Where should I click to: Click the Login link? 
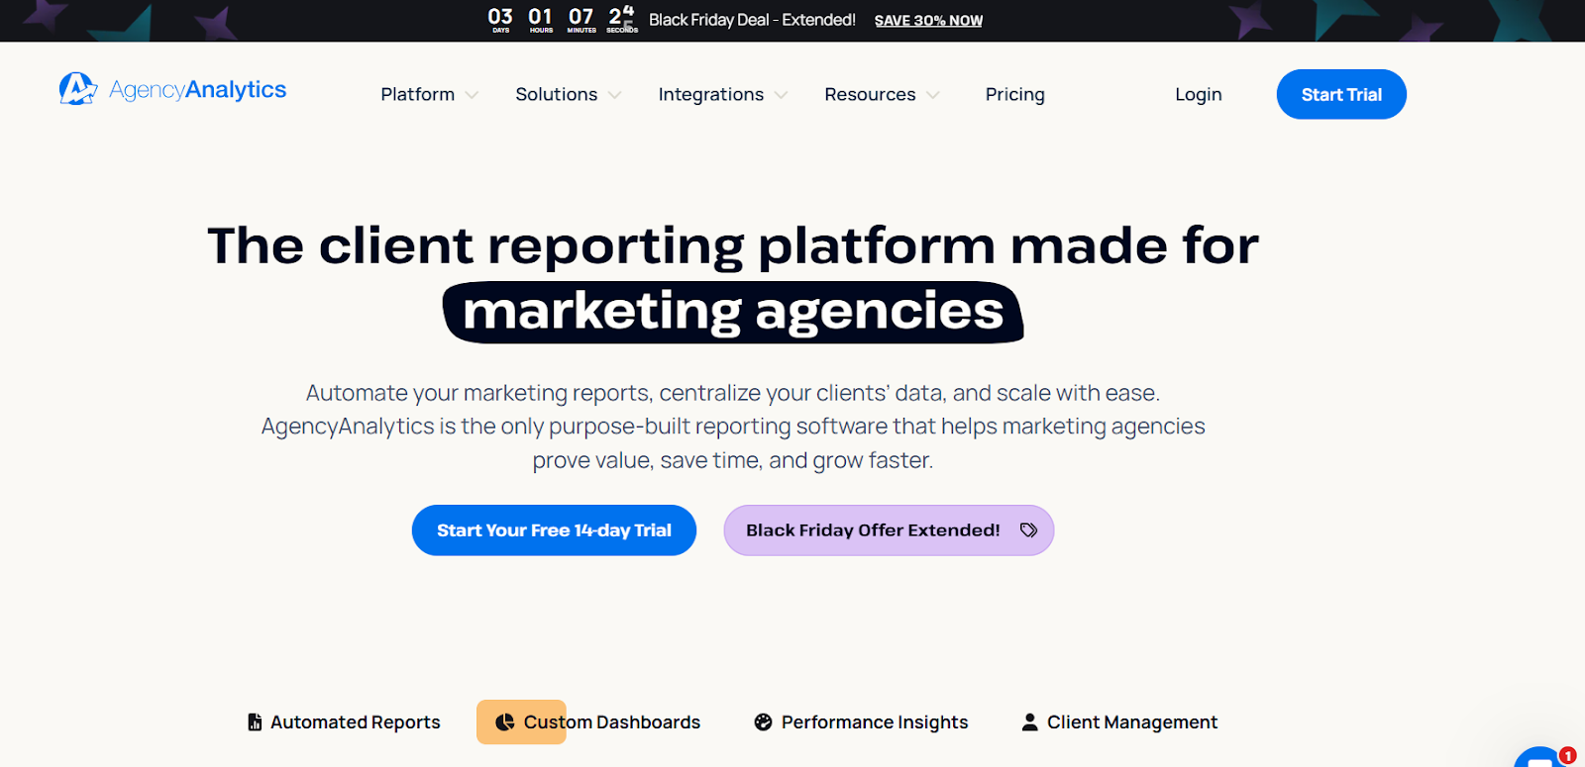tap(1198, 94)
